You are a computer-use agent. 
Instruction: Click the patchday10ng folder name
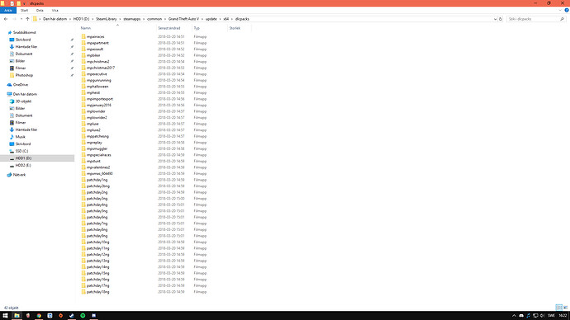97,242
